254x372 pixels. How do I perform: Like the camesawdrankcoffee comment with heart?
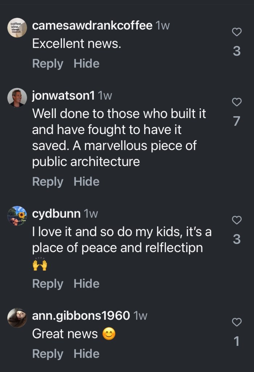237,32
